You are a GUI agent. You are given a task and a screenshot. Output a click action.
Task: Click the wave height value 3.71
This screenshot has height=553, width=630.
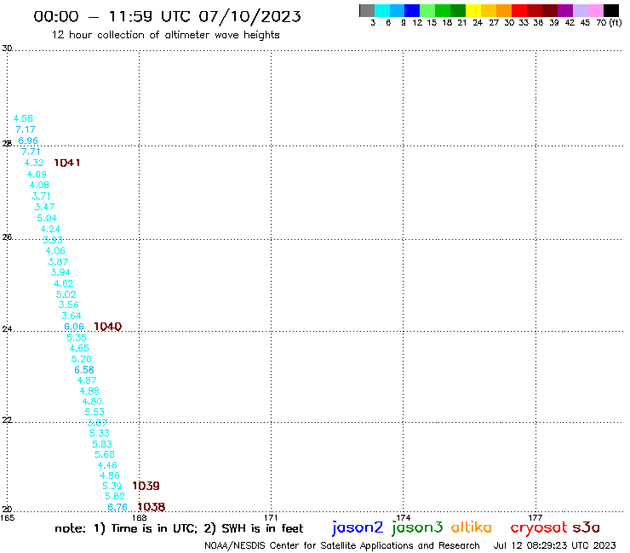[x=42, y=196]
